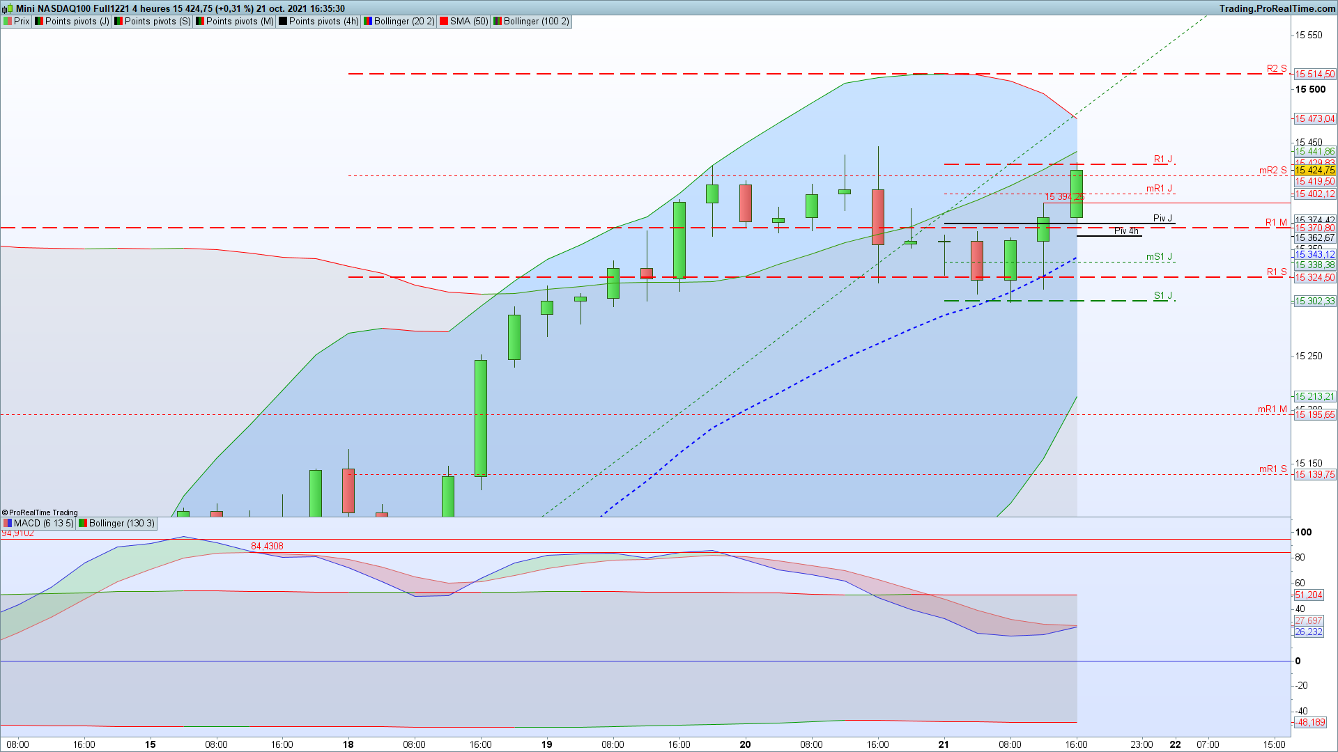Viewport: 1338px width, 752px height.
Task: Click the Bollinger (20 2) color icon
Action: [368, 22]
